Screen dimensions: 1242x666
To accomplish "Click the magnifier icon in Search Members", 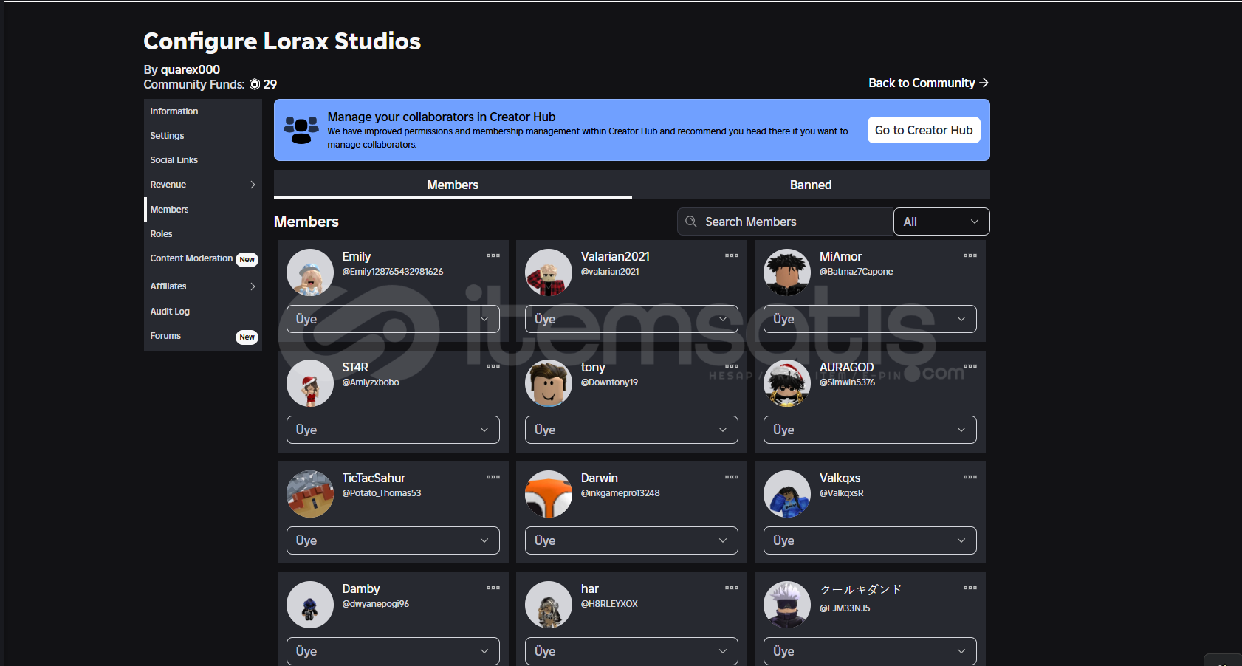I will tap(691, 222).
